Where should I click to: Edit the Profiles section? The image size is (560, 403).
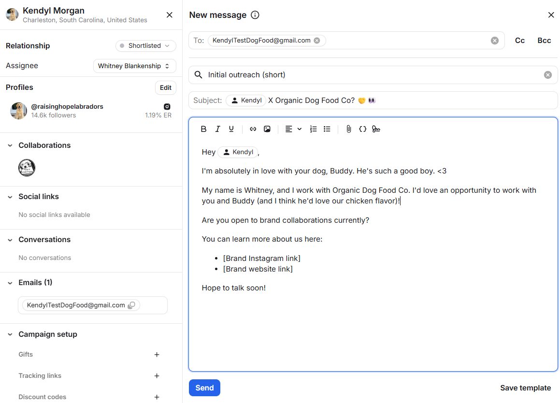(x=166, y=87)
